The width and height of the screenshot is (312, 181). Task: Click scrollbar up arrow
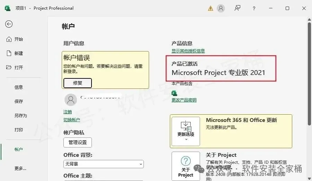pyautogui.click(x=309, y=19)
